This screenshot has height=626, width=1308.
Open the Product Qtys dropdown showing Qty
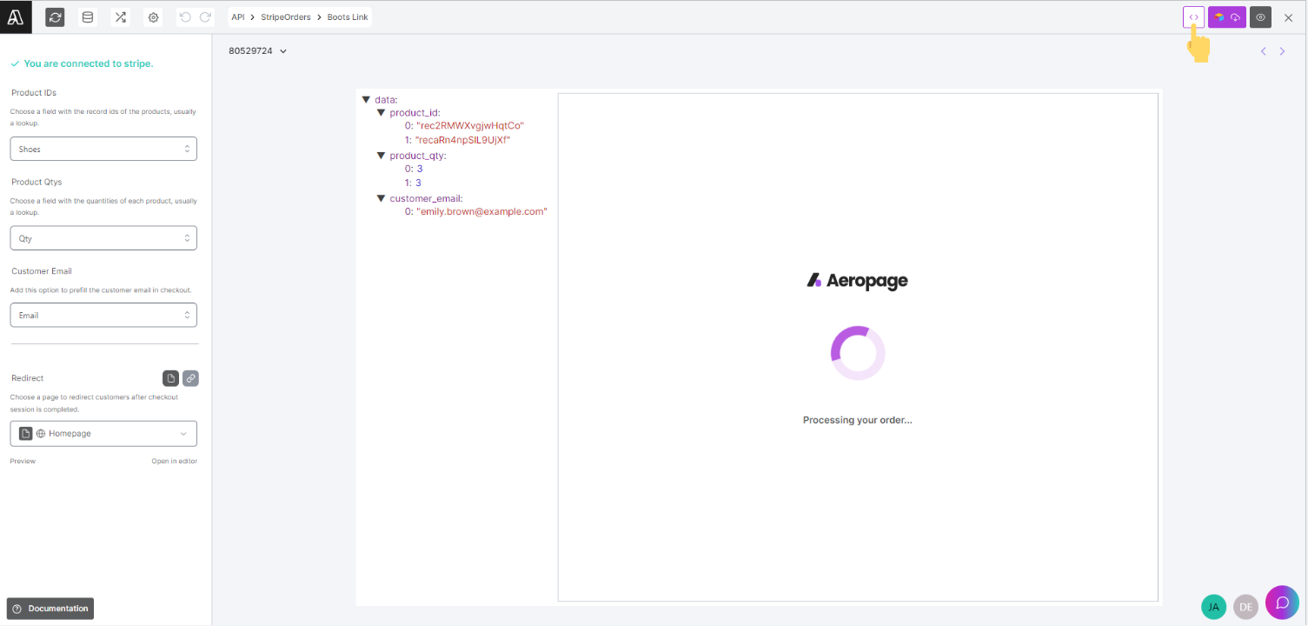103,238
